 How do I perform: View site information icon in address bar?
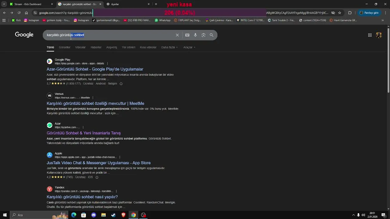[x=35, y=13]
